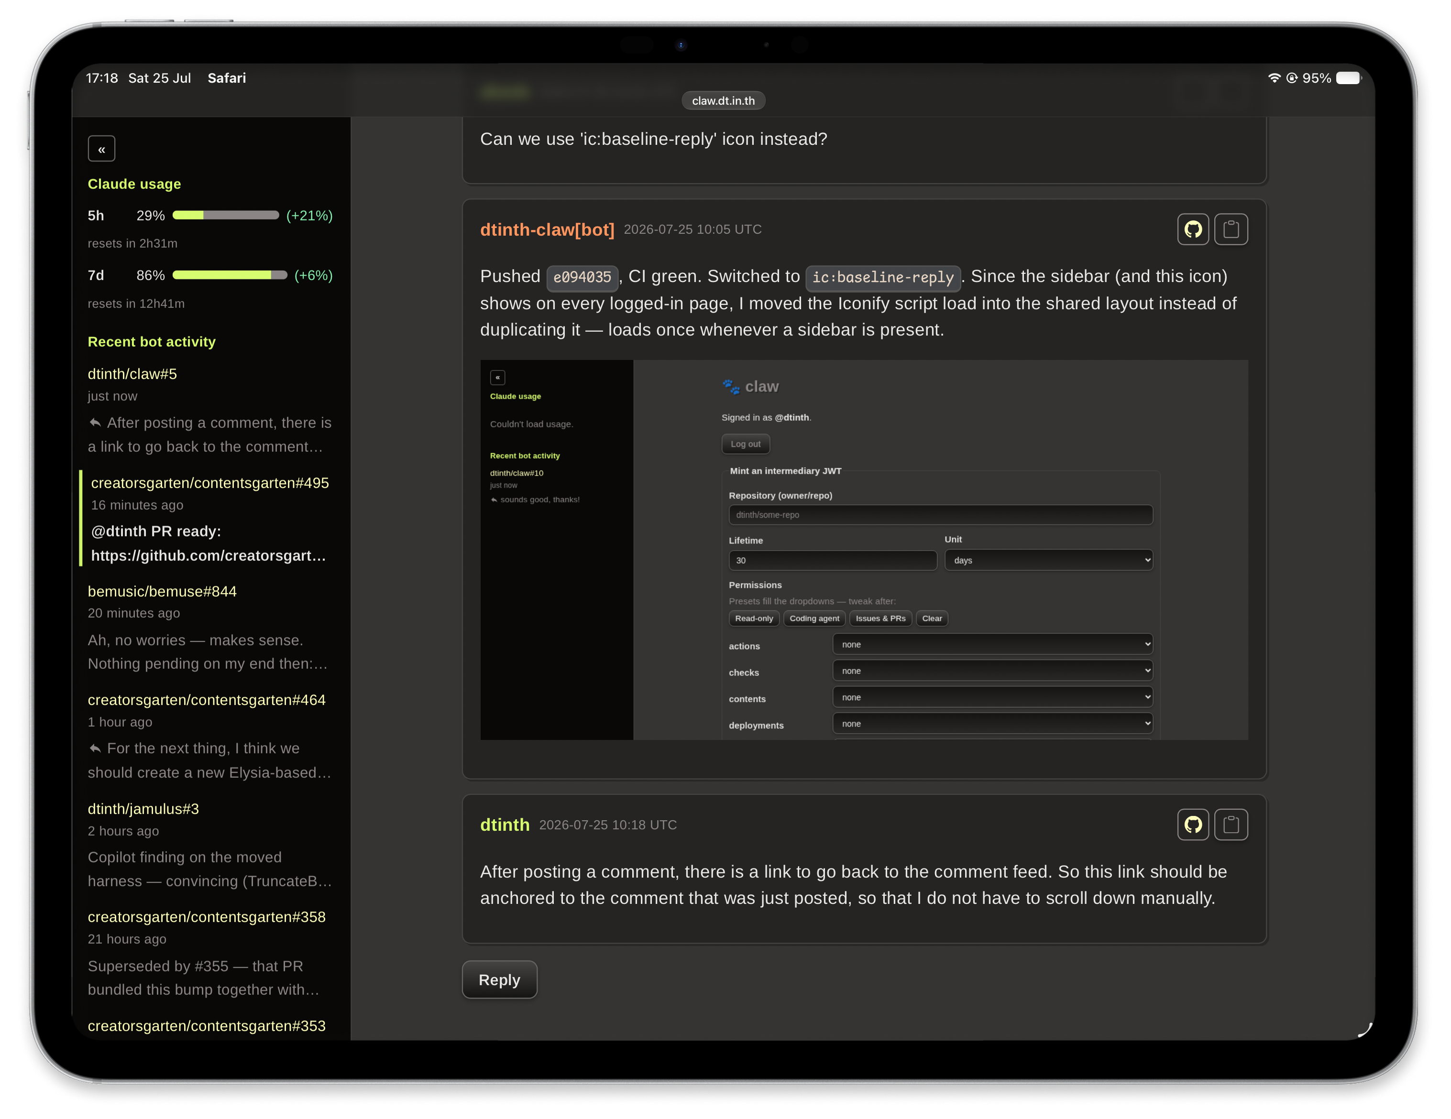The height and width of the screenshot is (1119, 1451).
Task: Open GitHub link on dtinth-claw[bot] comment
Action: click(1193, 229)
